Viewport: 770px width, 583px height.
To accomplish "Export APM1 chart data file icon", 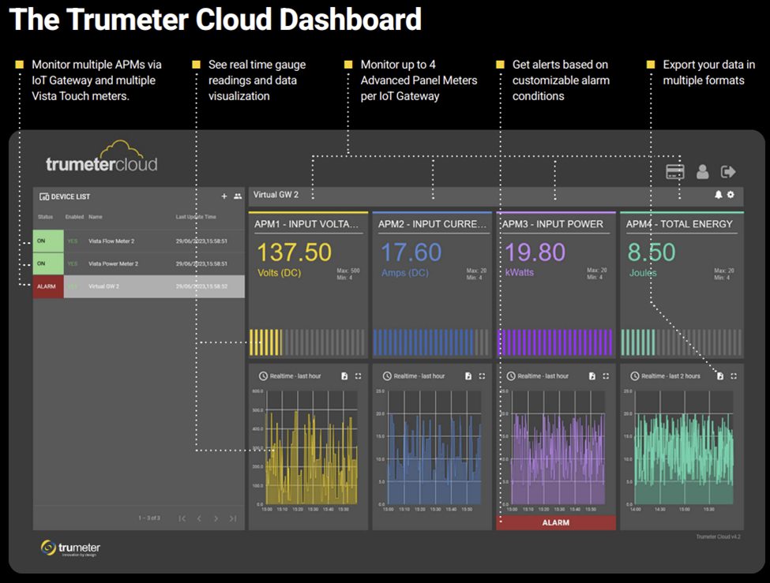I will 344,376.
